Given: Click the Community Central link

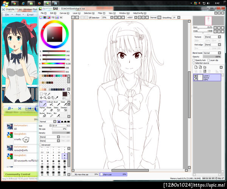Looking at the screenshot, I should coord(18,174).
